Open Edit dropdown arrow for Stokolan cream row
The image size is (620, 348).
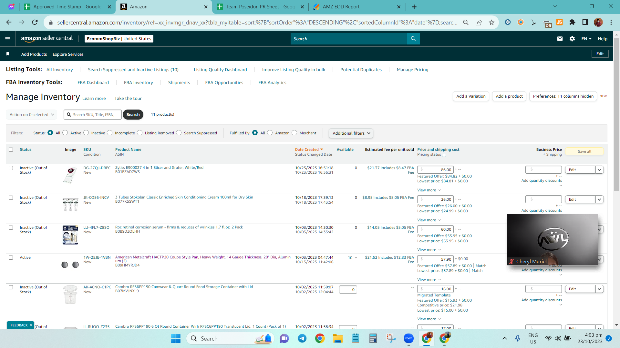click(599, 199)
